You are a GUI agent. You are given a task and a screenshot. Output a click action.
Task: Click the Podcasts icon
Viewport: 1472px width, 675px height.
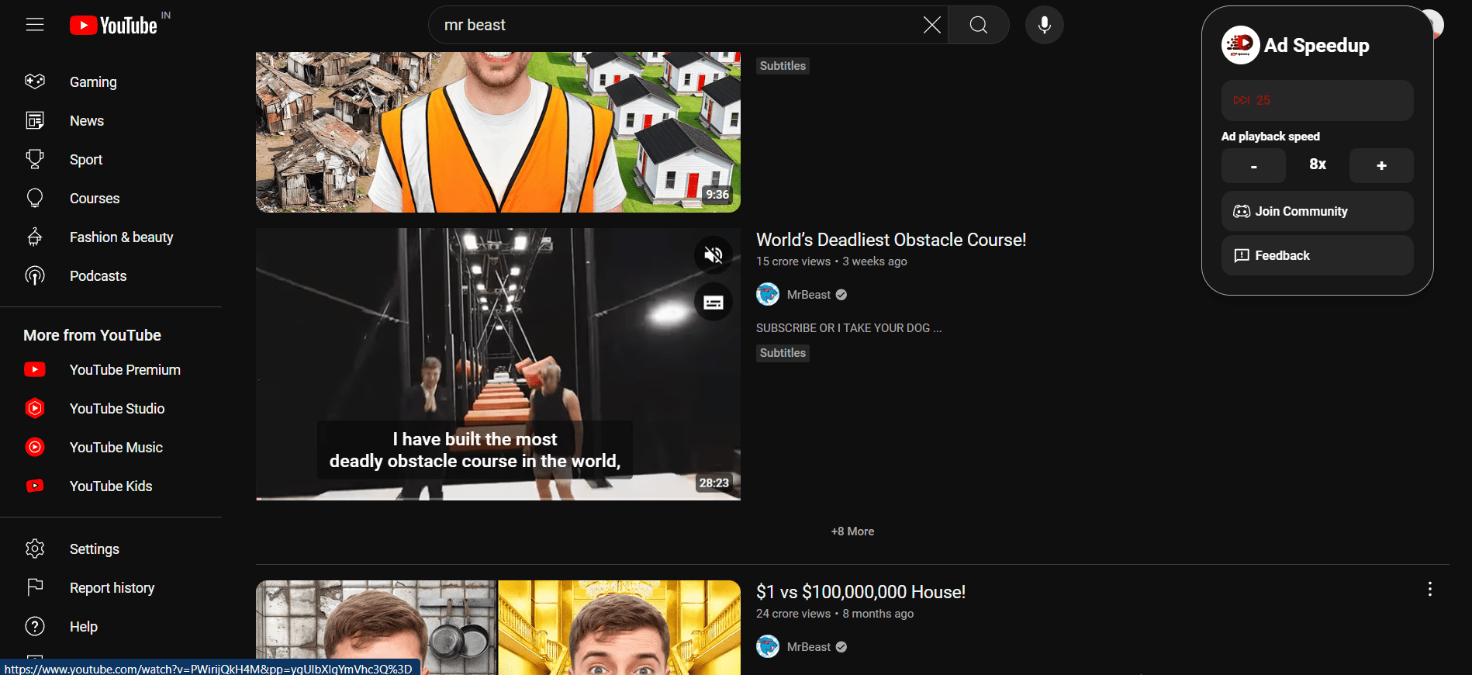coord(35,275)
